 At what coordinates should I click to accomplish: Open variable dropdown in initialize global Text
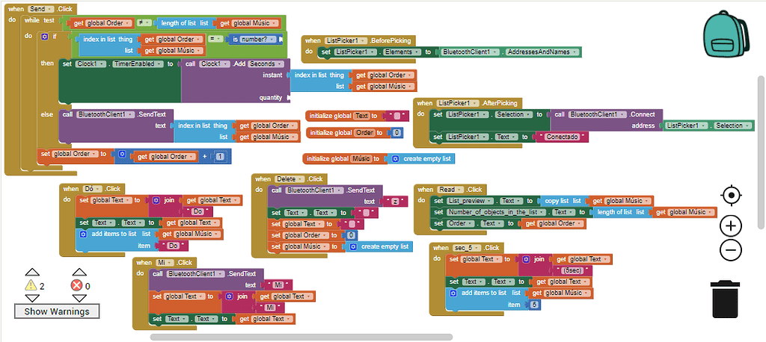363,116
